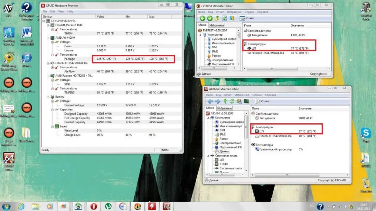The image size is (376, 211).
Task: Click the up-level icon in EVEREST toolbar
Action: click(217, 18)
